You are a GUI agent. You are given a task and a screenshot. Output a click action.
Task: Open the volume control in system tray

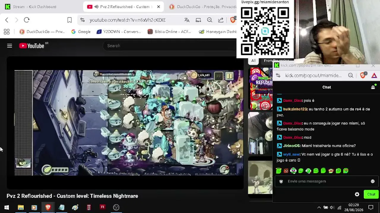pos(332,207)
